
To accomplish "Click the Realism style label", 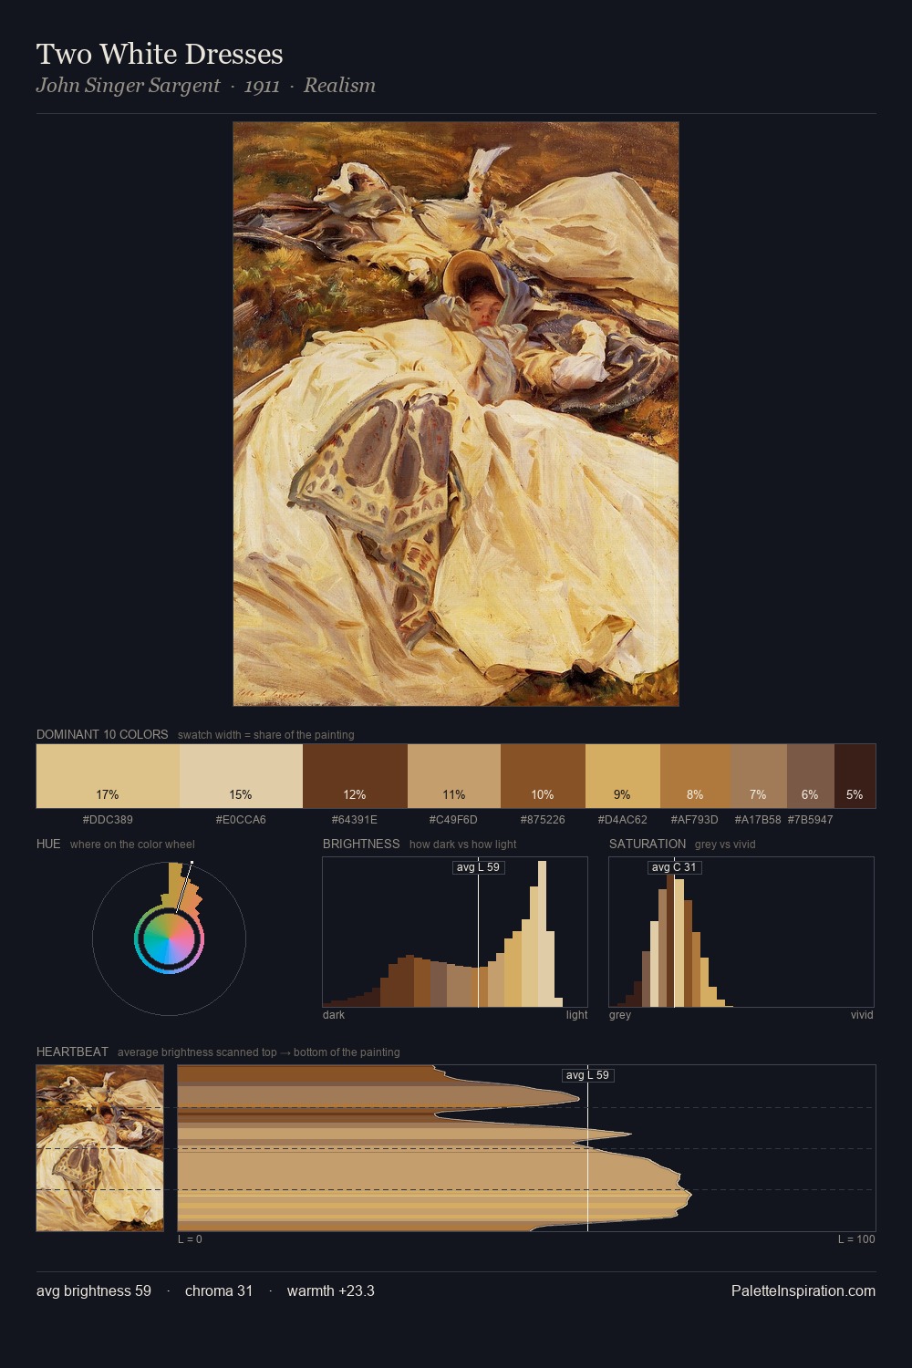I will click(339, 86).
